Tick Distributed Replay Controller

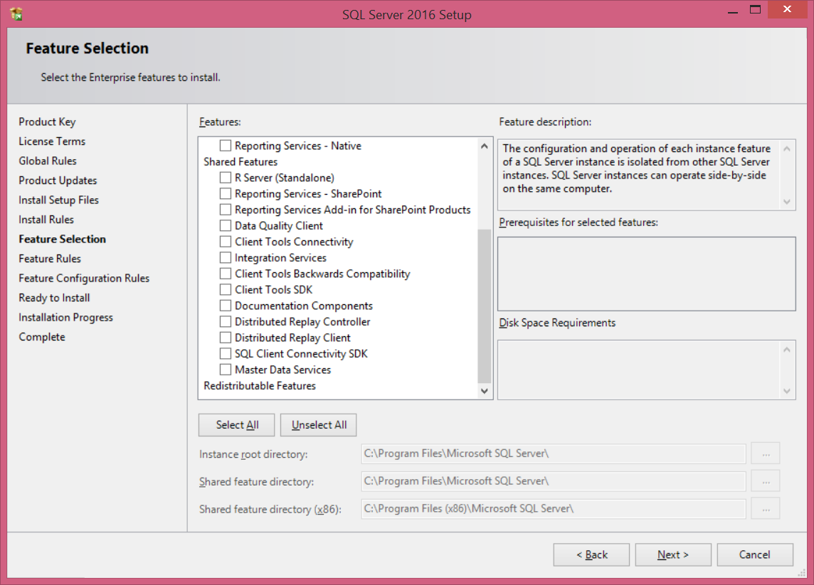pyautogui.click(x=226, y=322)
